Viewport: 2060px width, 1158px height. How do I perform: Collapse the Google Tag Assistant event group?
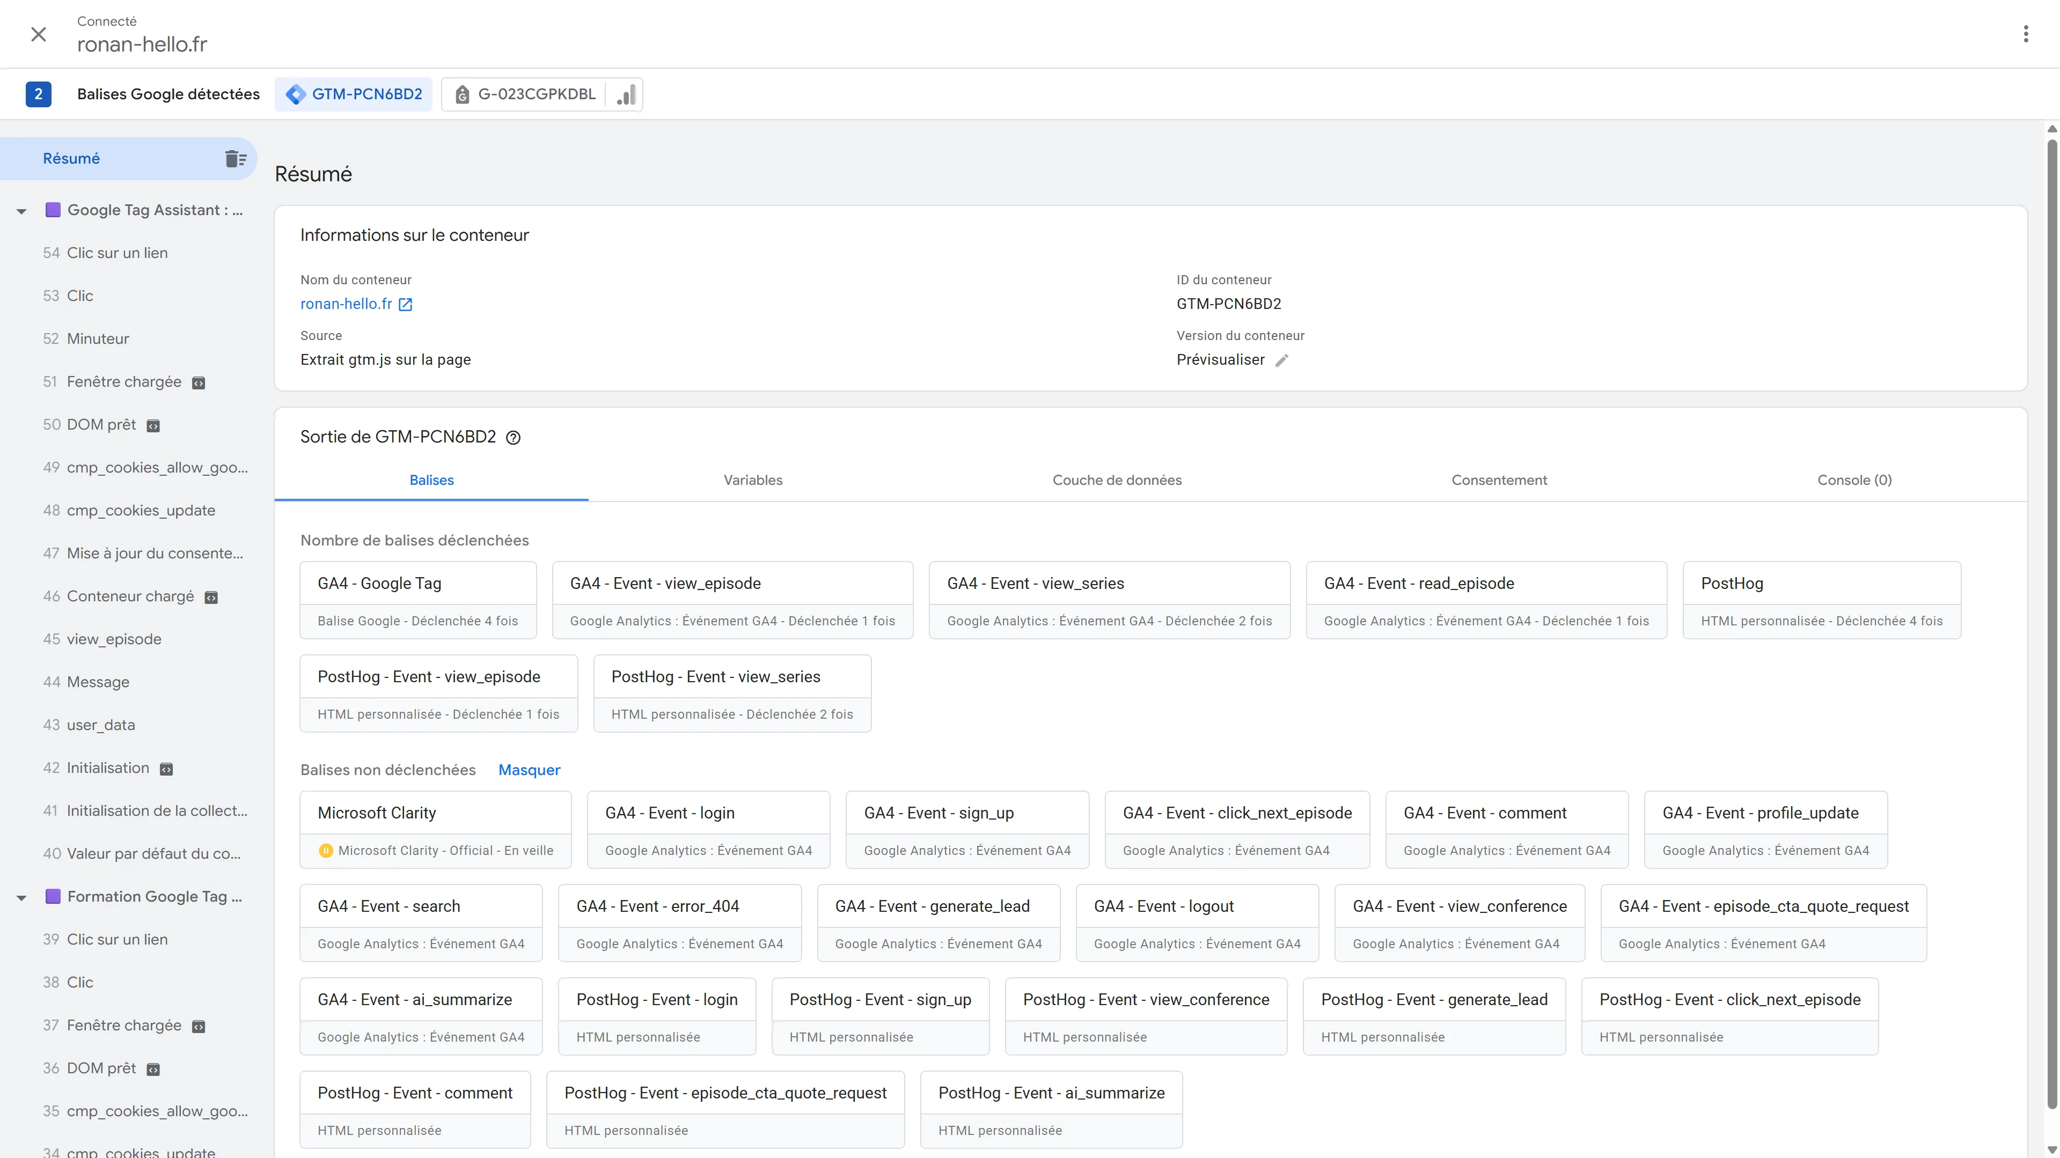pos(21,211)
